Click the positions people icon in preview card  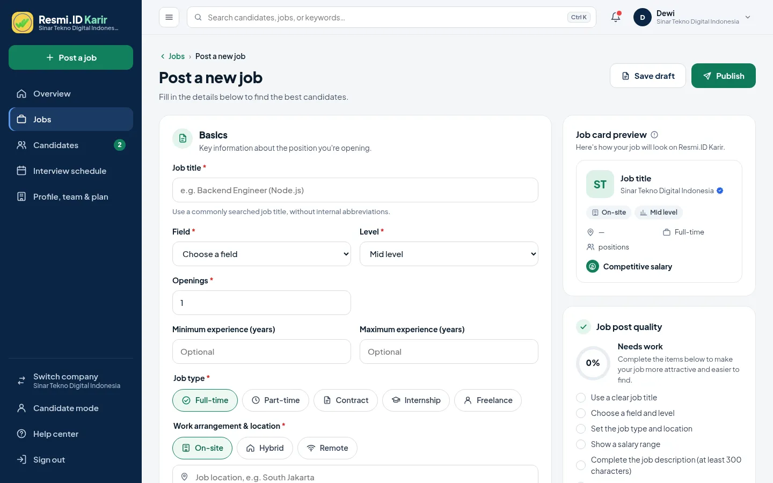(x=590, y=247)
